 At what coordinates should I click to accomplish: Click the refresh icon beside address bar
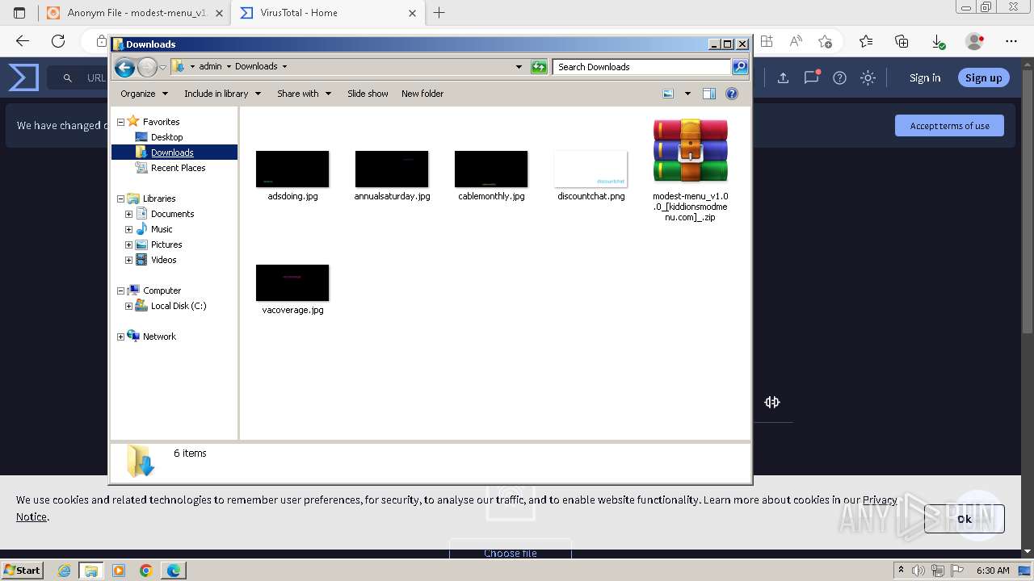[x=539, y=67]
